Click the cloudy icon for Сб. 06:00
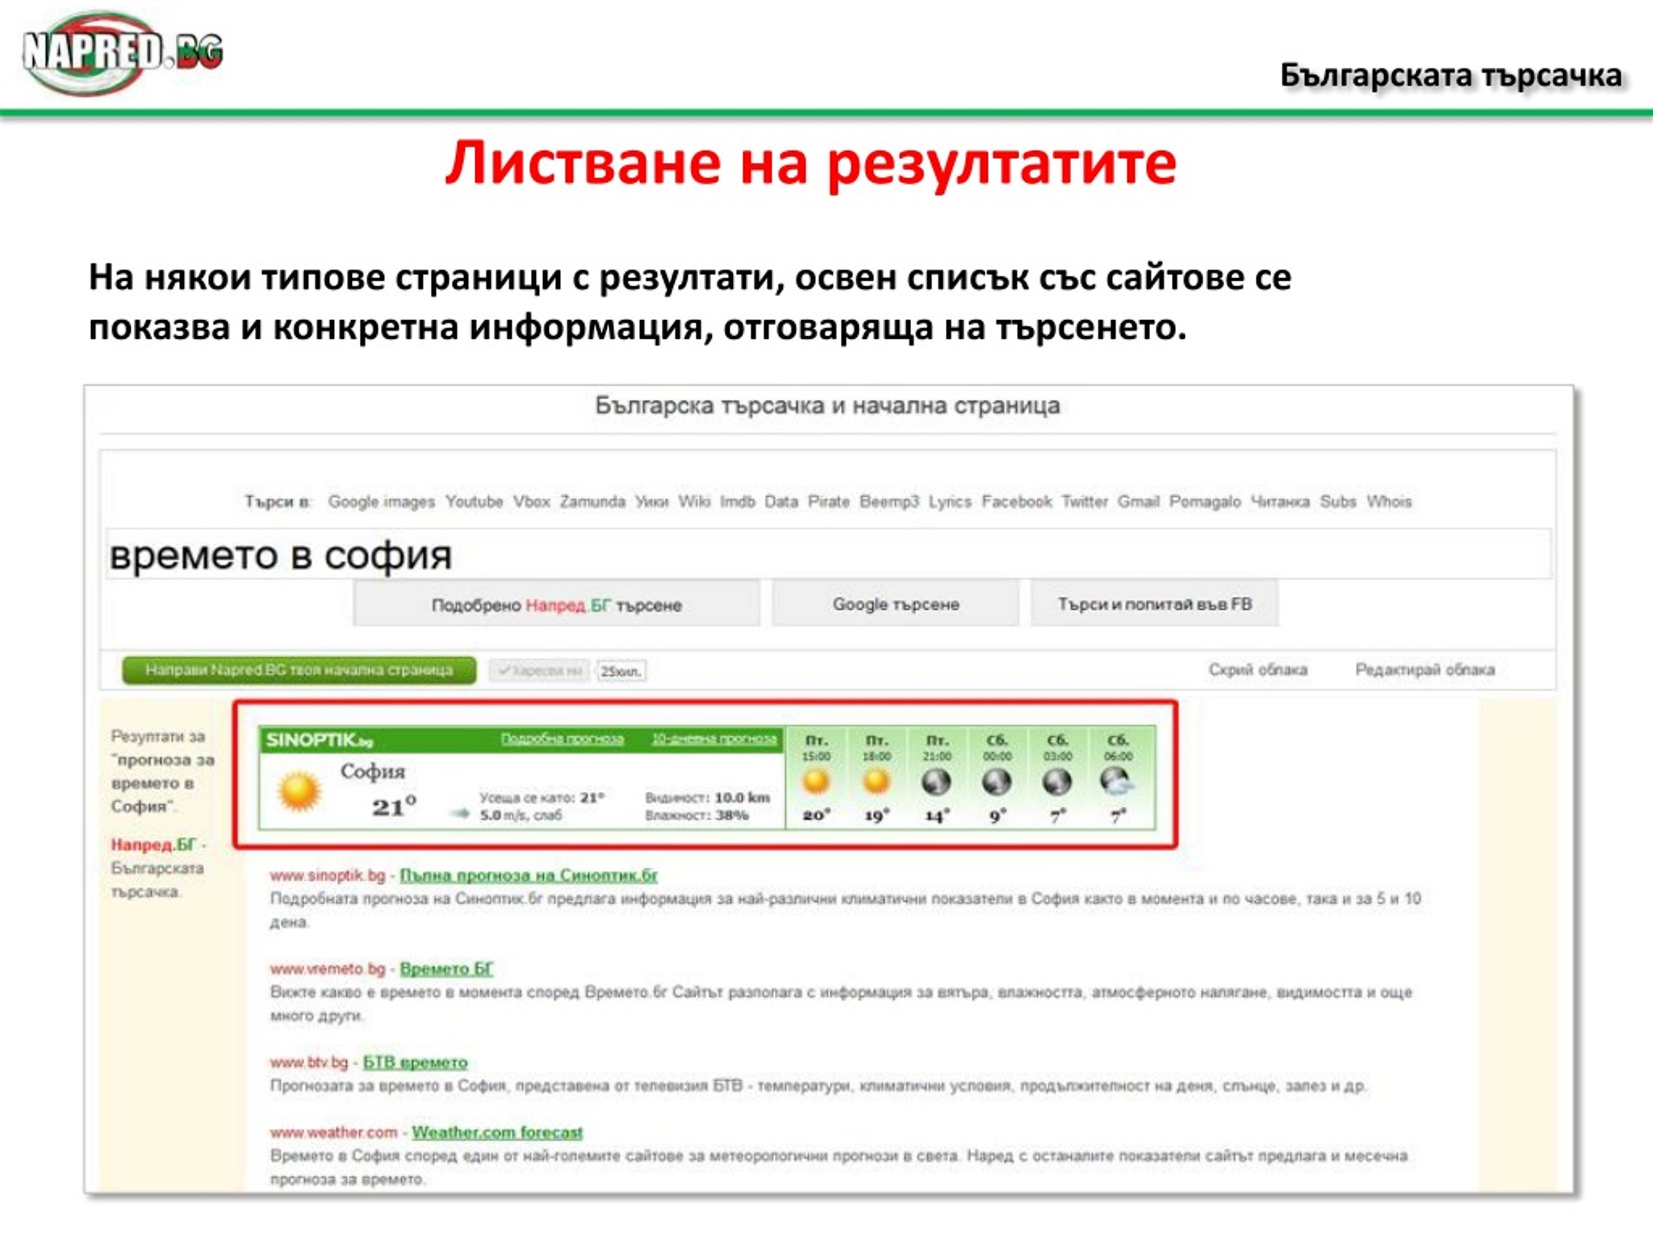This screenshot has height=1239, width=1653. 1117,782
